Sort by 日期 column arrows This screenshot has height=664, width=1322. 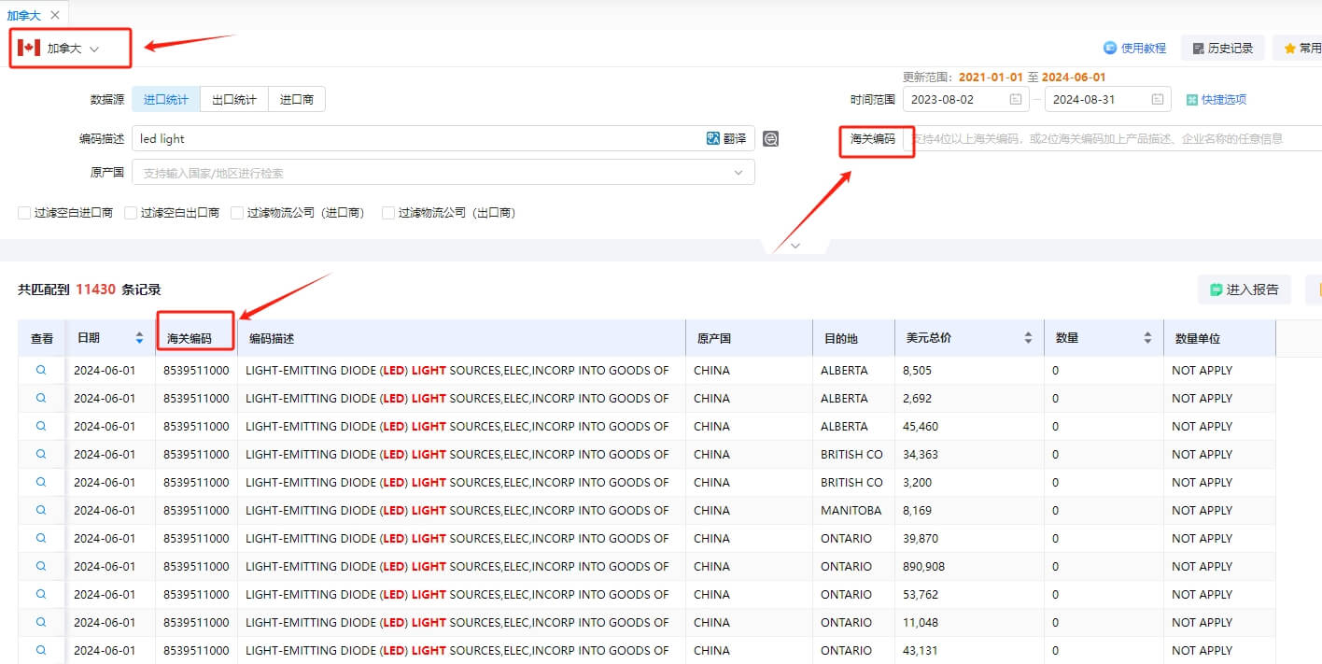click(139, 338)
